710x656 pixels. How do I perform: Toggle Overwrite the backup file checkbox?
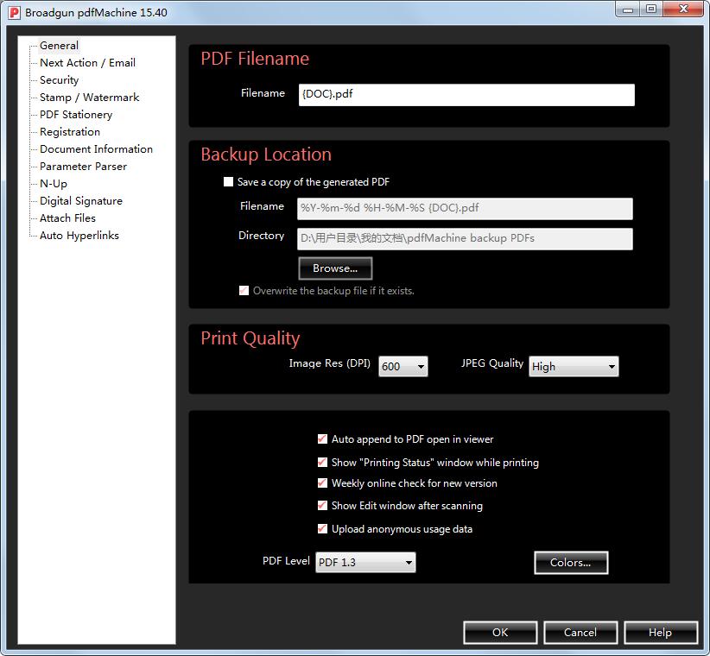coord(244,290)
